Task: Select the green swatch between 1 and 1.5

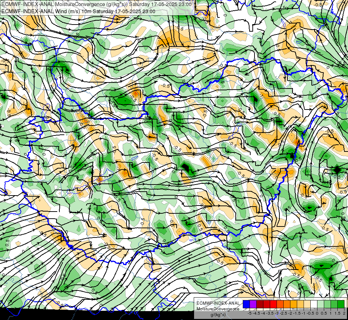Action: tap(334, 304)
